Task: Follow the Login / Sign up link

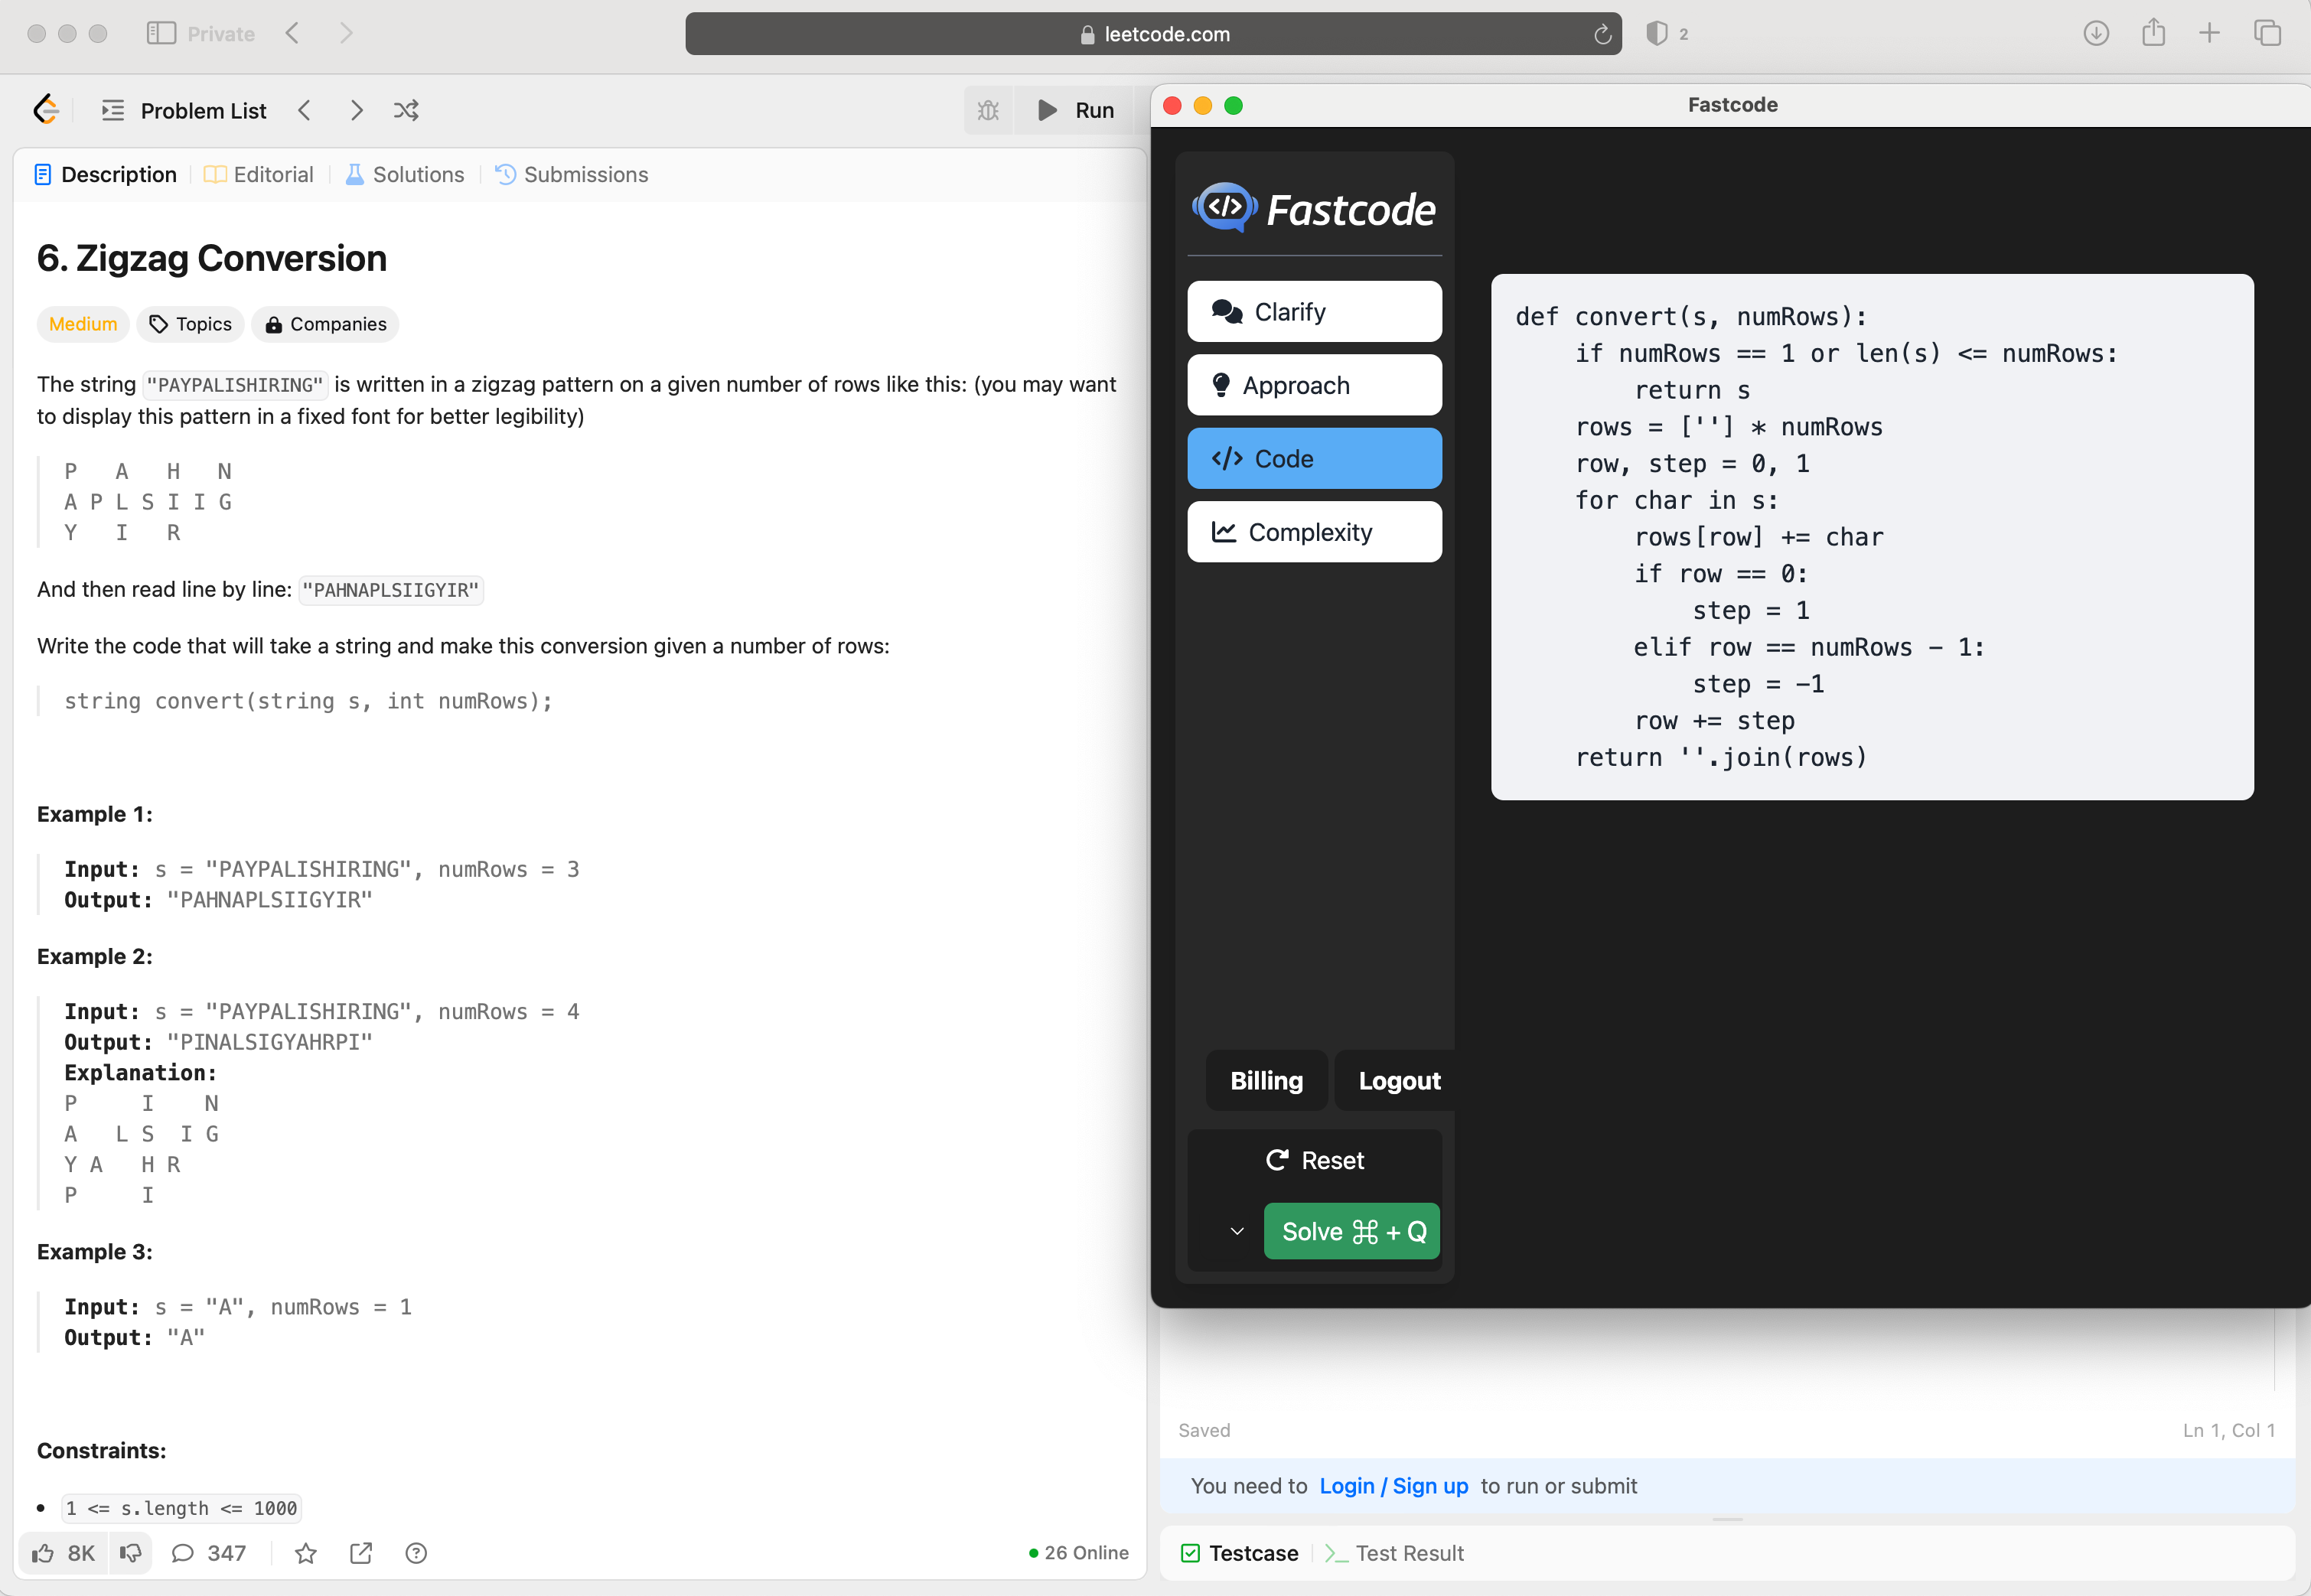Action: [1393, 1486]
